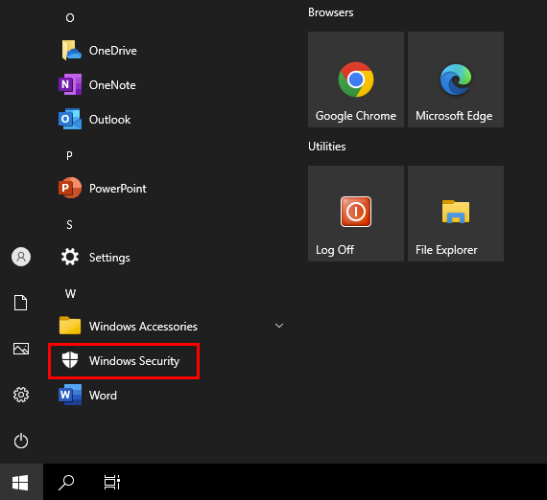Open Windows Security shield entry
The image size is (547, 500).
124,361
